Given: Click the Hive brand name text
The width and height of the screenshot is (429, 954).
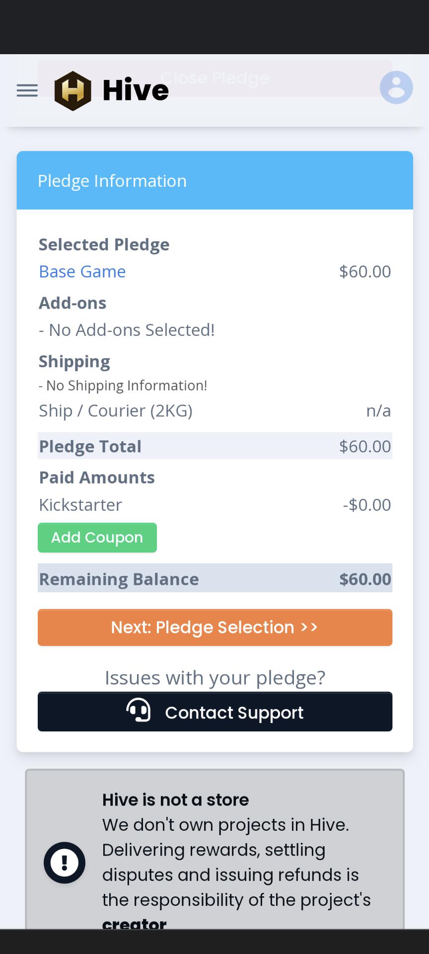Looking at the screenshot, I should click(136, 90).
